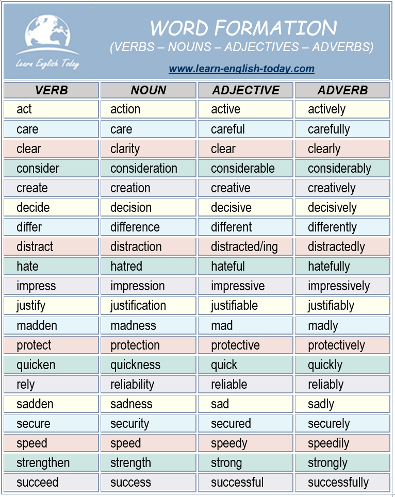
Task: Open the www.learn-english-today.com link
Action: click(241, 69)
